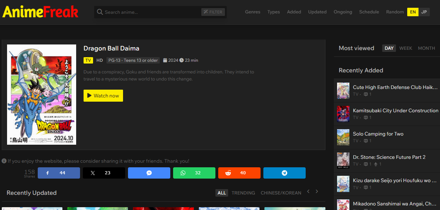Click the clock icon beside 23 min
The image size is (440, 210).
pos(182,60)
